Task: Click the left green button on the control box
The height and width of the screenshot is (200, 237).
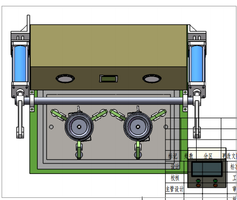Action: tap(198, 181)
